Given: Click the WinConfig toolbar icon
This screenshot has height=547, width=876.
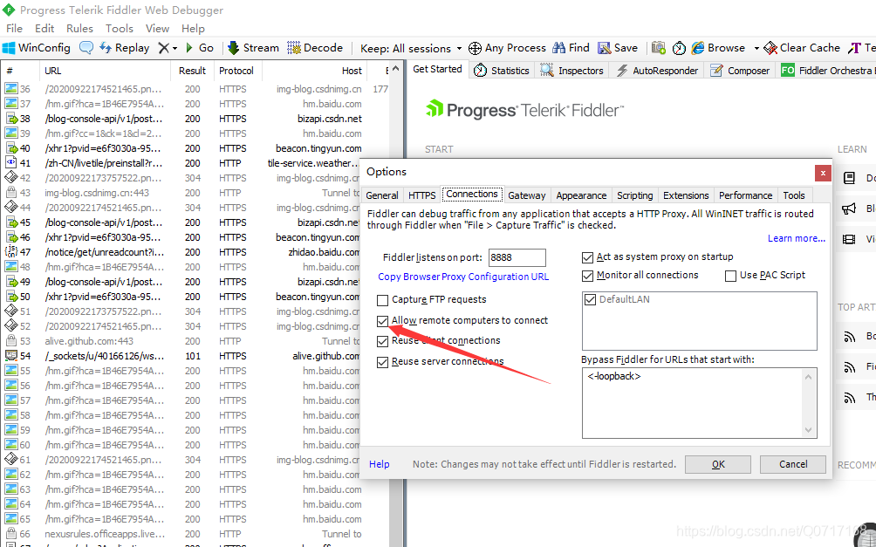Looking at the screenshot, I should click(37, 48).
